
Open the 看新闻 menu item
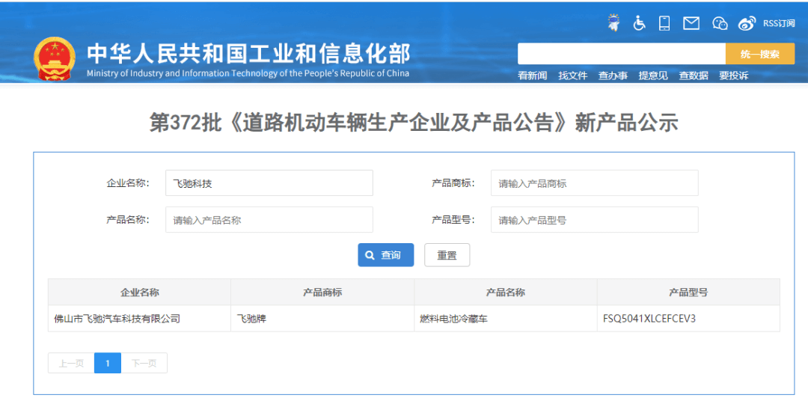pyautogui.click(x=532, y=76)
